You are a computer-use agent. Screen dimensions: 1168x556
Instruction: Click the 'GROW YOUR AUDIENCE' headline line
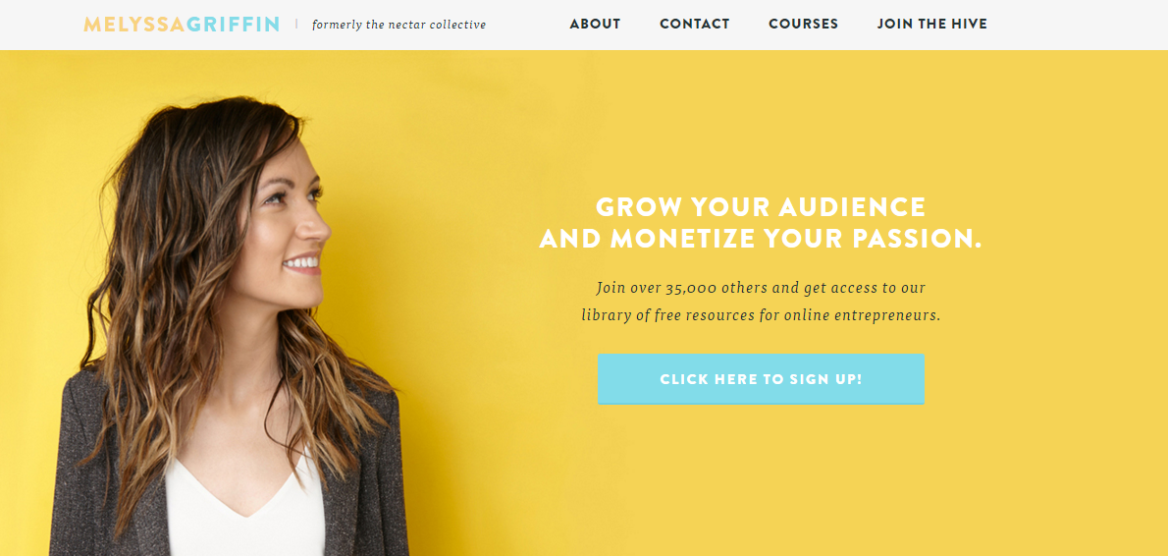pos(761,206)
